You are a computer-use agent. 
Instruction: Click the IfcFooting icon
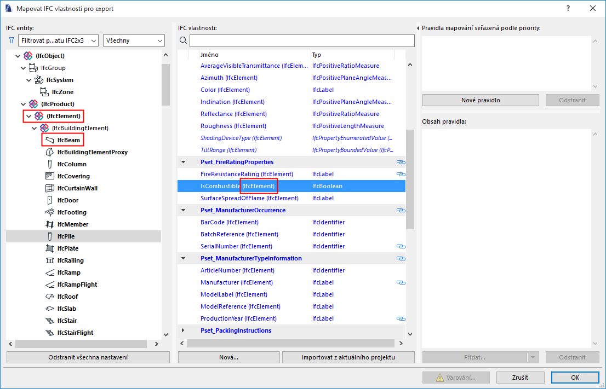50,212
